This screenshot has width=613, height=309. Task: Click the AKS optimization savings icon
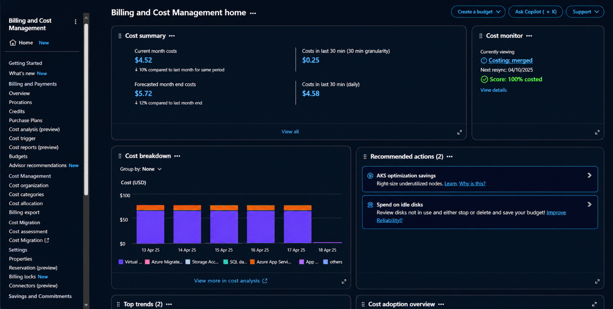[x=370, y=176]
